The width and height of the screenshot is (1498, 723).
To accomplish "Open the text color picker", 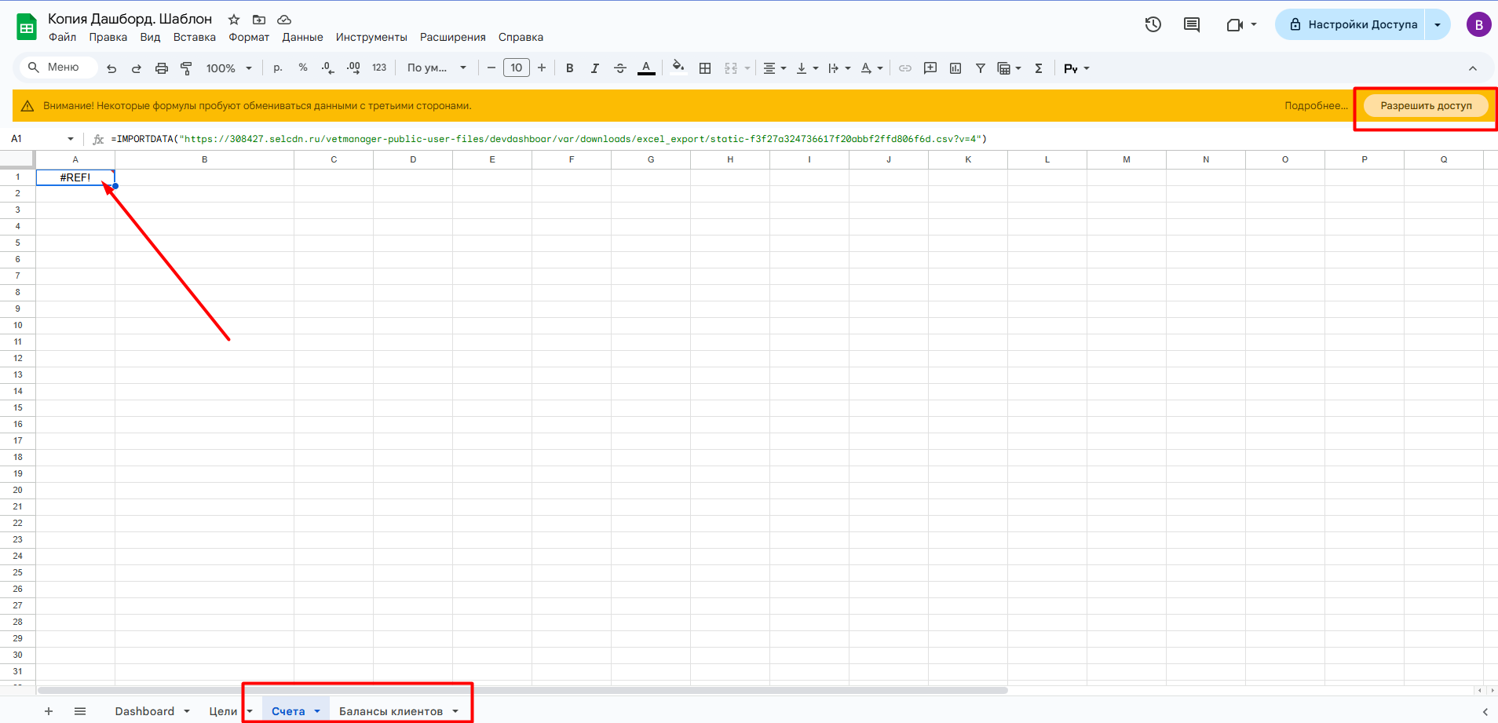I will 646,68.
